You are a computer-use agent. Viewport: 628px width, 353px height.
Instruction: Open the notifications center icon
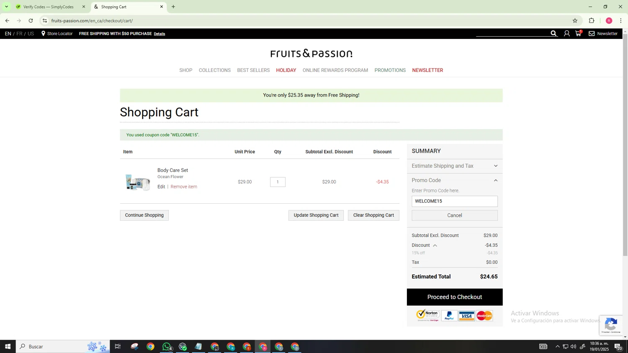[x=618, y=346]
